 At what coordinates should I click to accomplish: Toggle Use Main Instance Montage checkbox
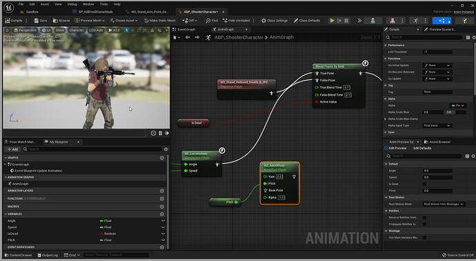[424, 238]
